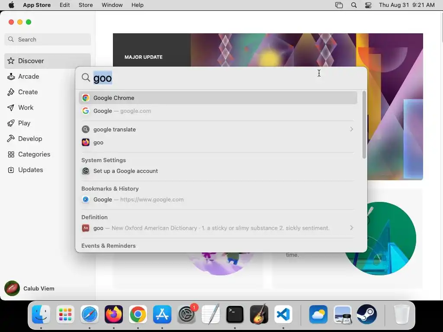Open Control Center from menu bar
The image size is (443, 332).
click(x=368, y=5)
